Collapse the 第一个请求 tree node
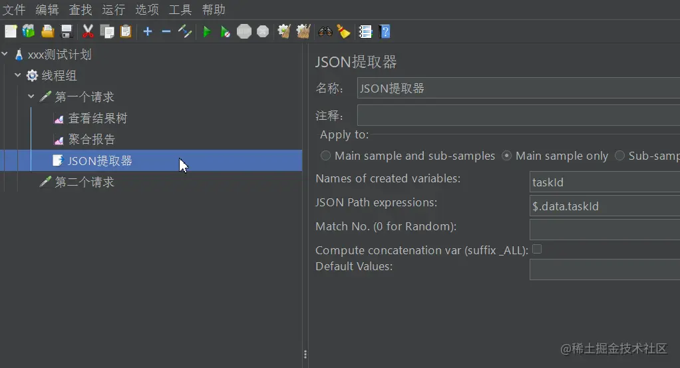Screen dimensions: 680x368 (x=31, y=96)
